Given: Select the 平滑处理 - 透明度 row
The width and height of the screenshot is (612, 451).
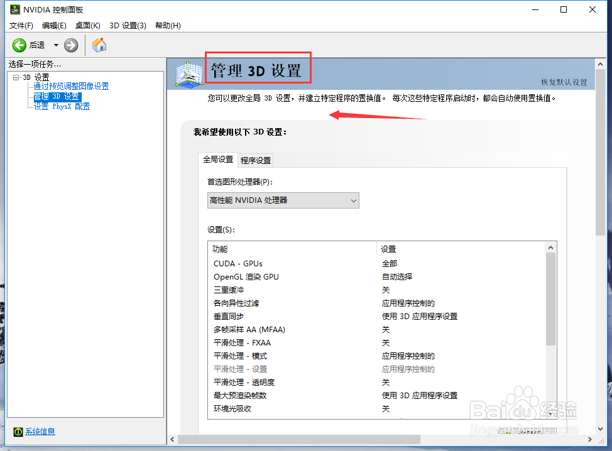Looking at the screenshot, I should click(376, 383).
